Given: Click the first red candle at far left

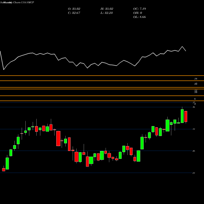Looking at the screenshot, I should [x=4, y=170].
